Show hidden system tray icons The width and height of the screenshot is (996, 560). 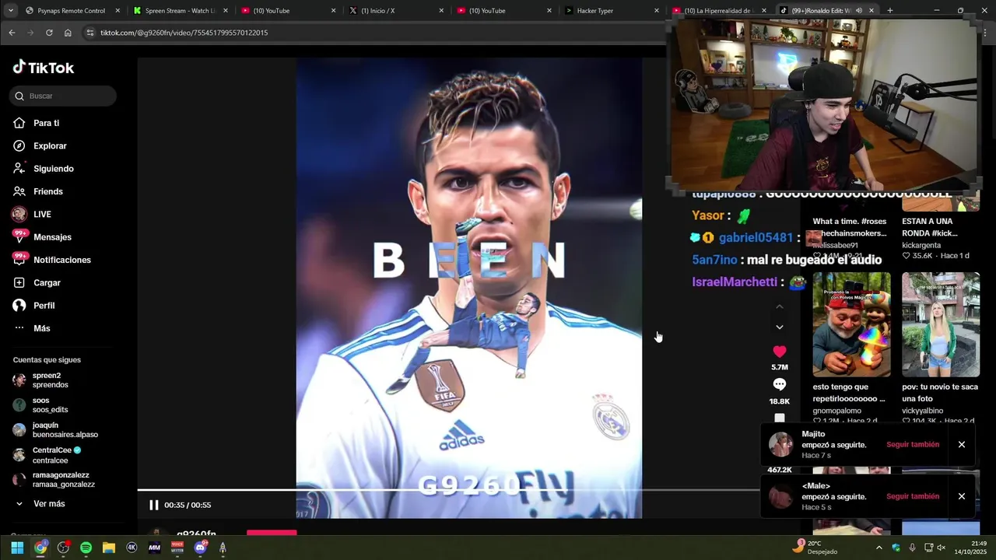click(879, 548)
